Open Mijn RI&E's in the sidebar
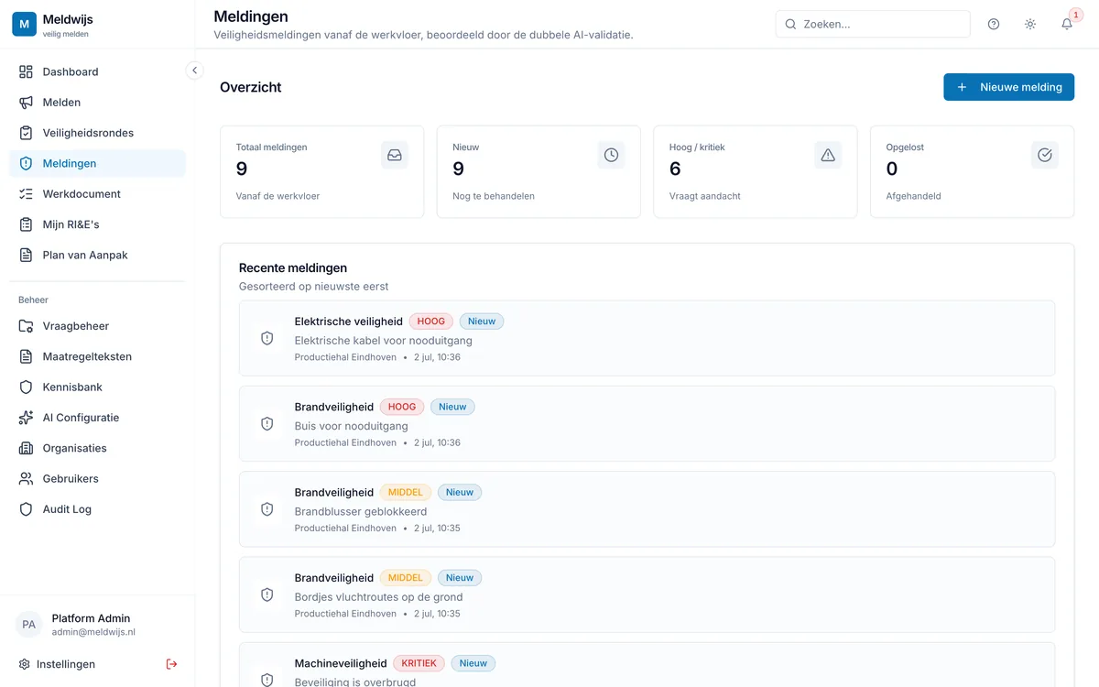The height and width of the screenshot is (687, 1099). point(97,224)
